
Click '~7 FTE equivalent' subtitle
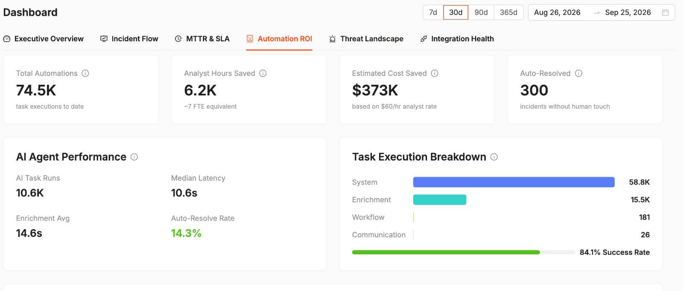[210, 107]
